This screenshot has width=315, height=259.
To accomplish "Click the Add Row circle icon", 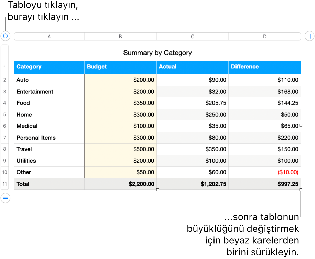I will coord(5,198).
